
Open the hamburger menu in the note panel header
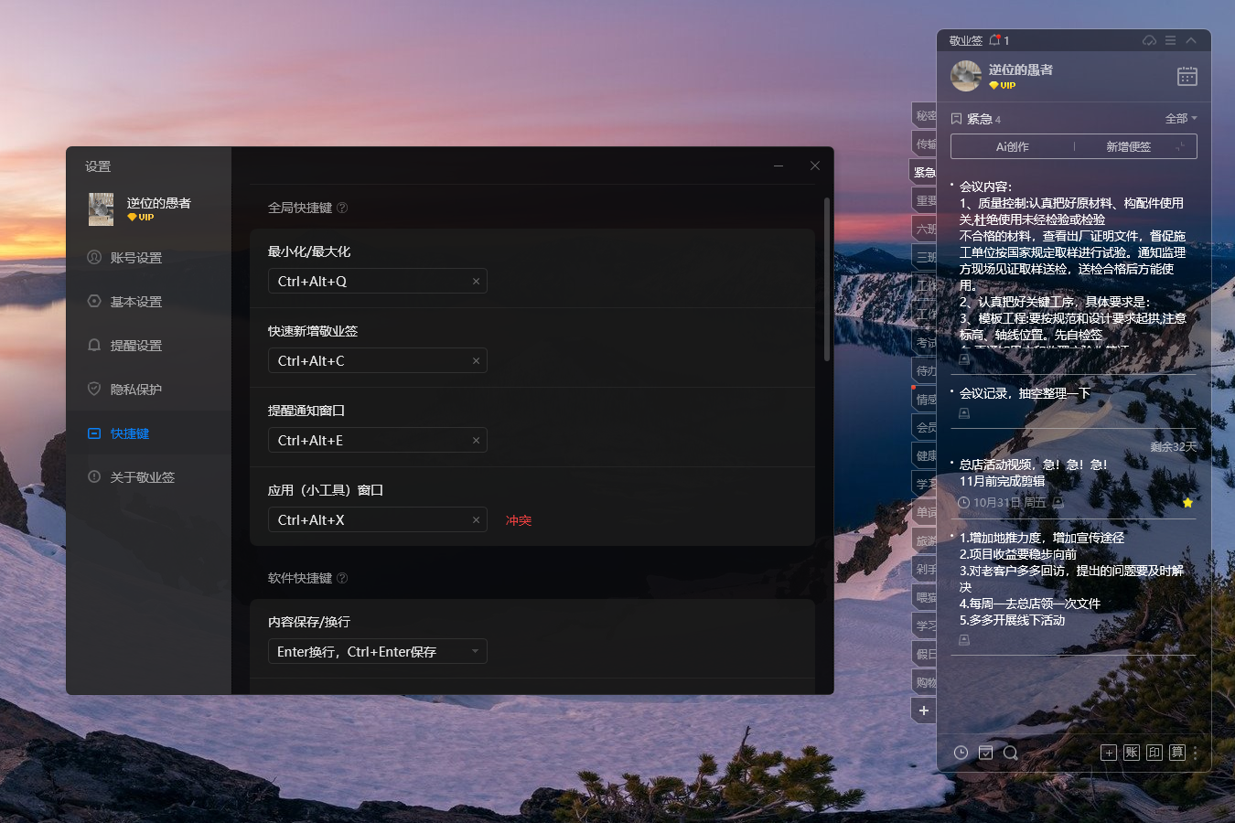(1170, 40)
